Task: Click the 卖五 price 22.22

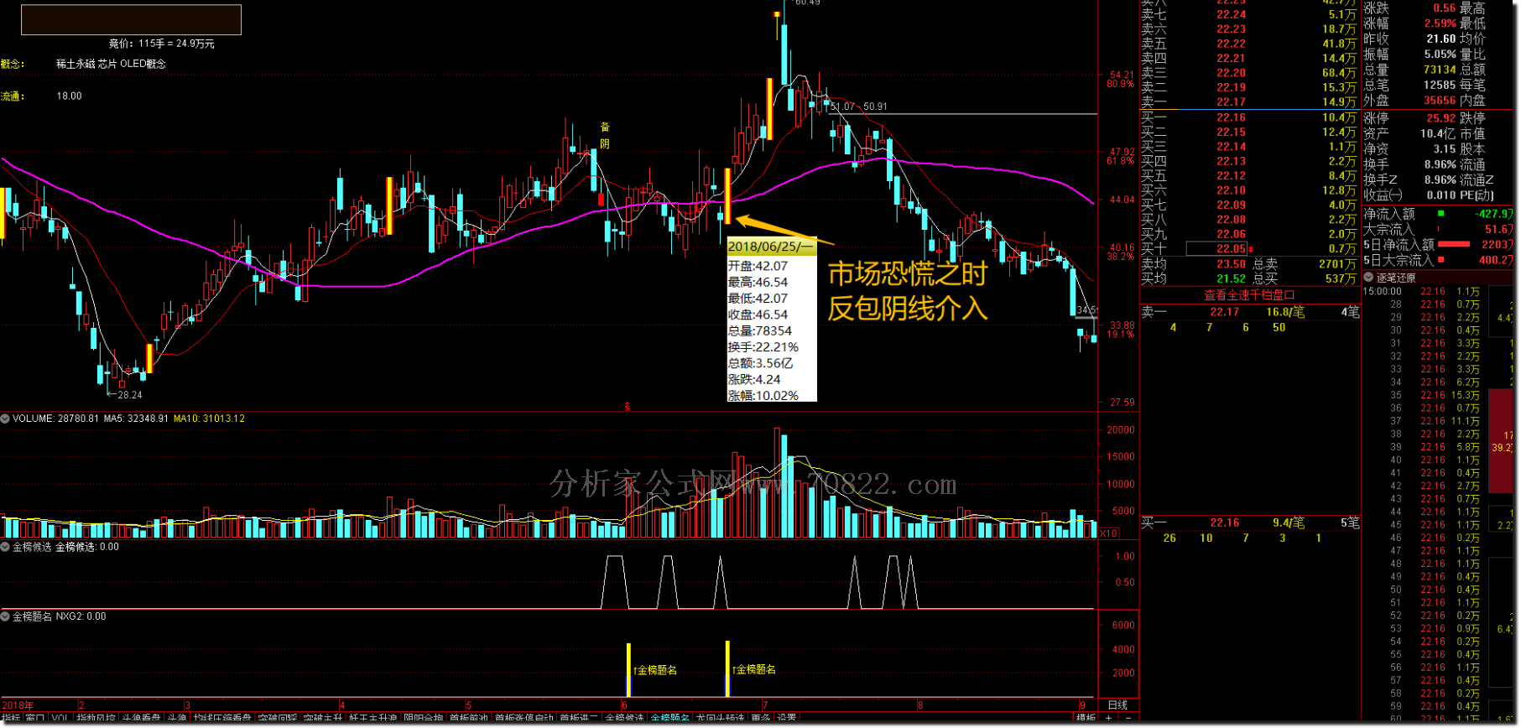Action: click(1231, 44)
